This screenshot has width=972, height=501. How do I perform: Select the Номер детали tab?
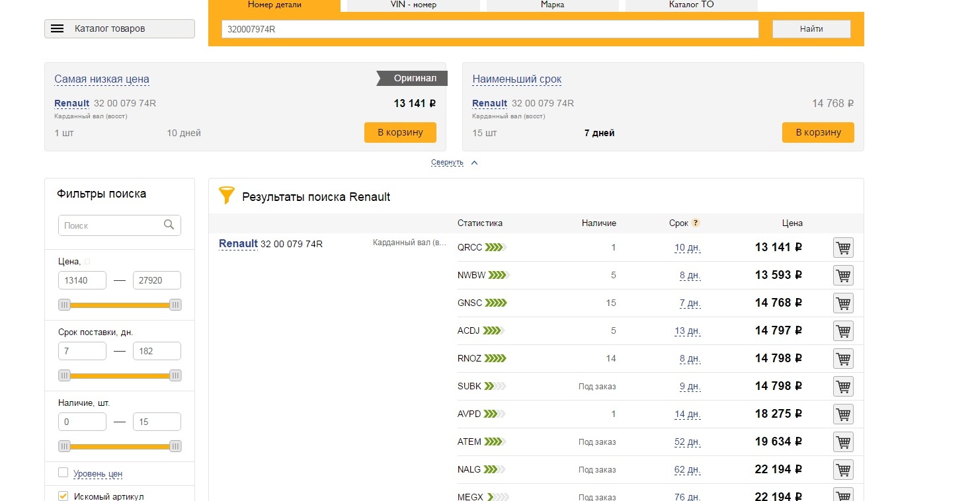click(x=274, y=5)
